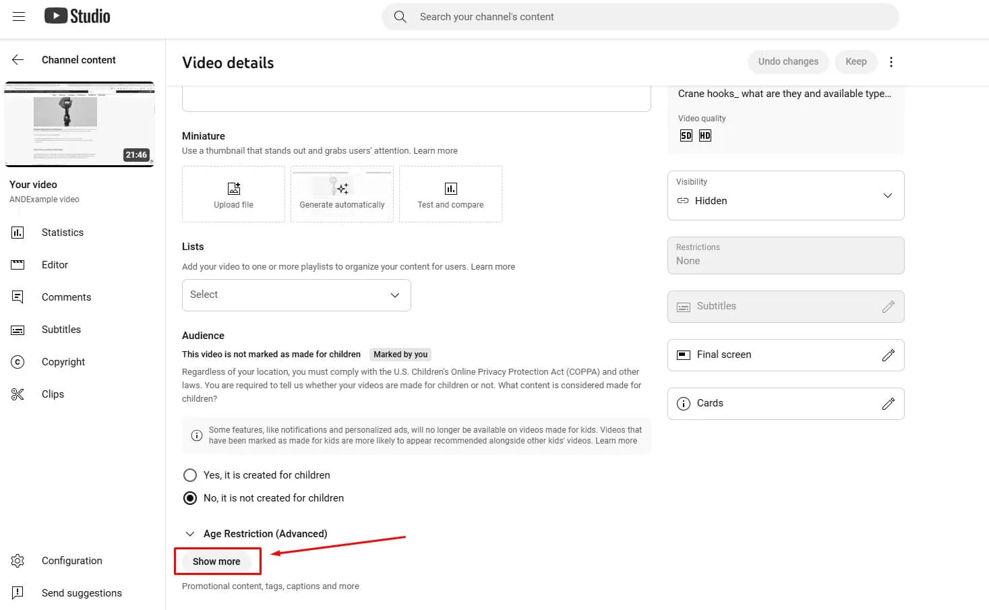Open Statistics in the sidebar

pyautogui.click(x=62, y=233)
